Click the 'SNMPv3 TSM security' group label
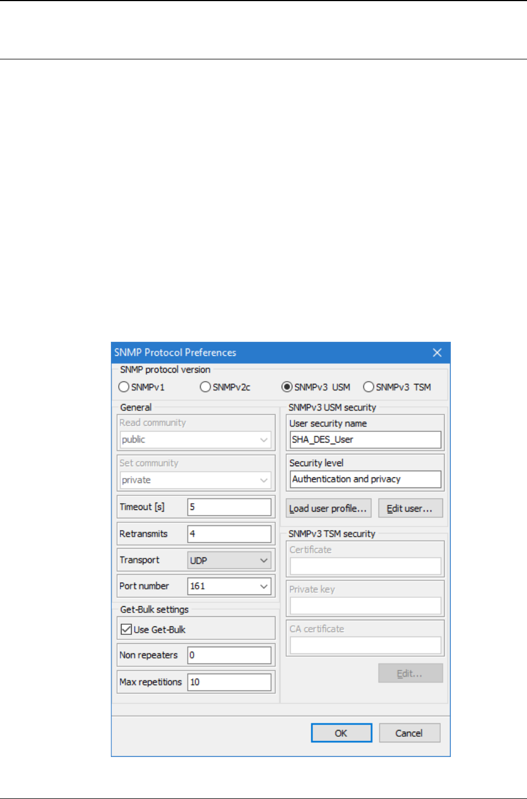This screenshot has width=527, height=799. click(332, 534)
